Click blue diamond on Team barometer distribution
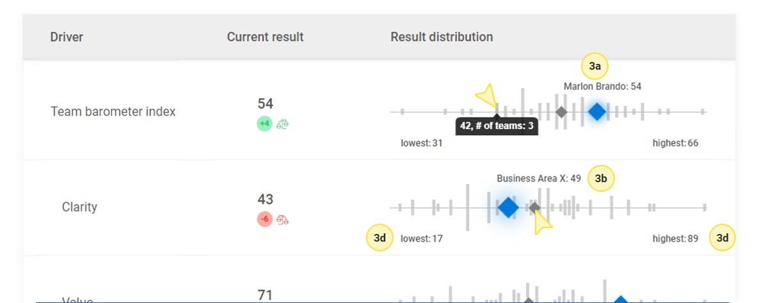The image size is (757, 303). click(596, 112)
